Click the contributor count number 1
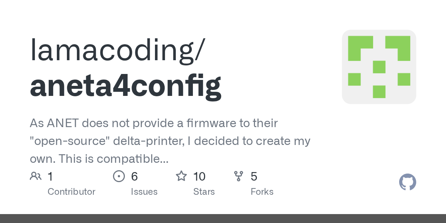 point(50,177)
